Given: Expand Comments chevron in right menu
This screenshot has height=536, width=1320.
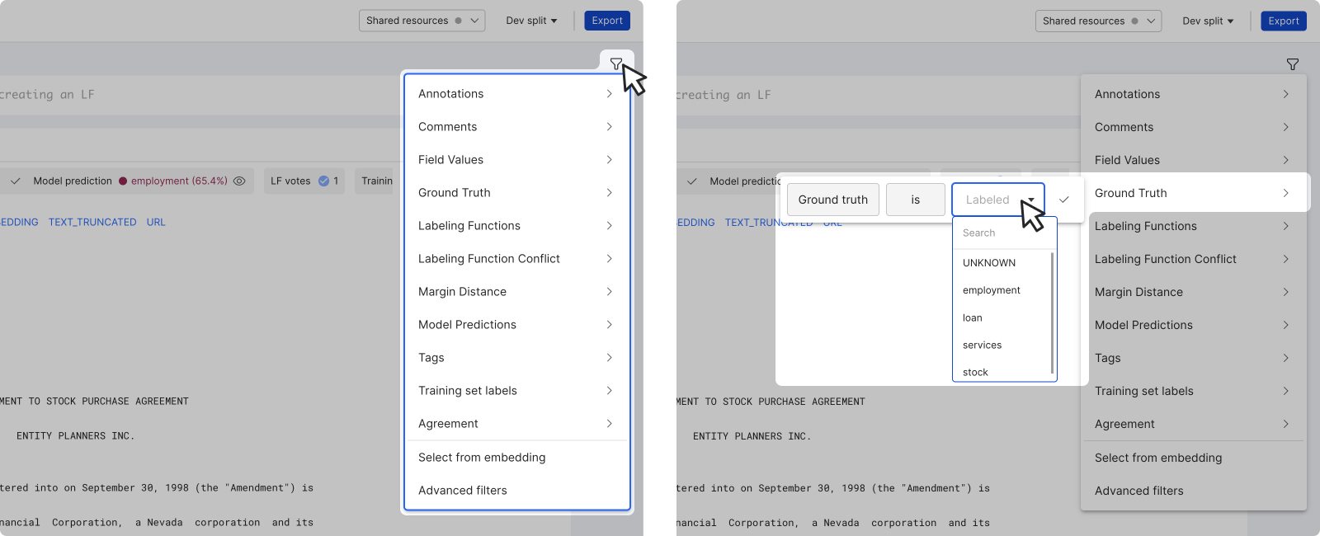Looking at the screenshot, I should 1285,127.
